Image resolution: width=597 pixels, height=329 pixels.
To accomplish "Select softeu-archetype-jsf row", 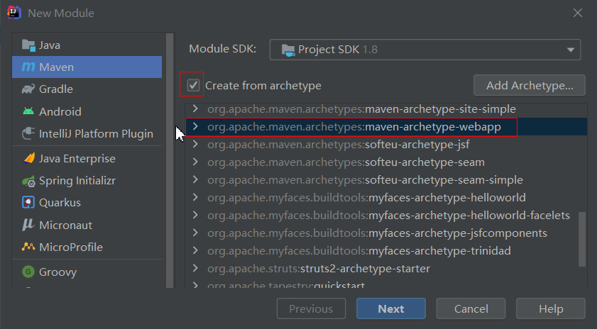I will (x=386, y=145).
